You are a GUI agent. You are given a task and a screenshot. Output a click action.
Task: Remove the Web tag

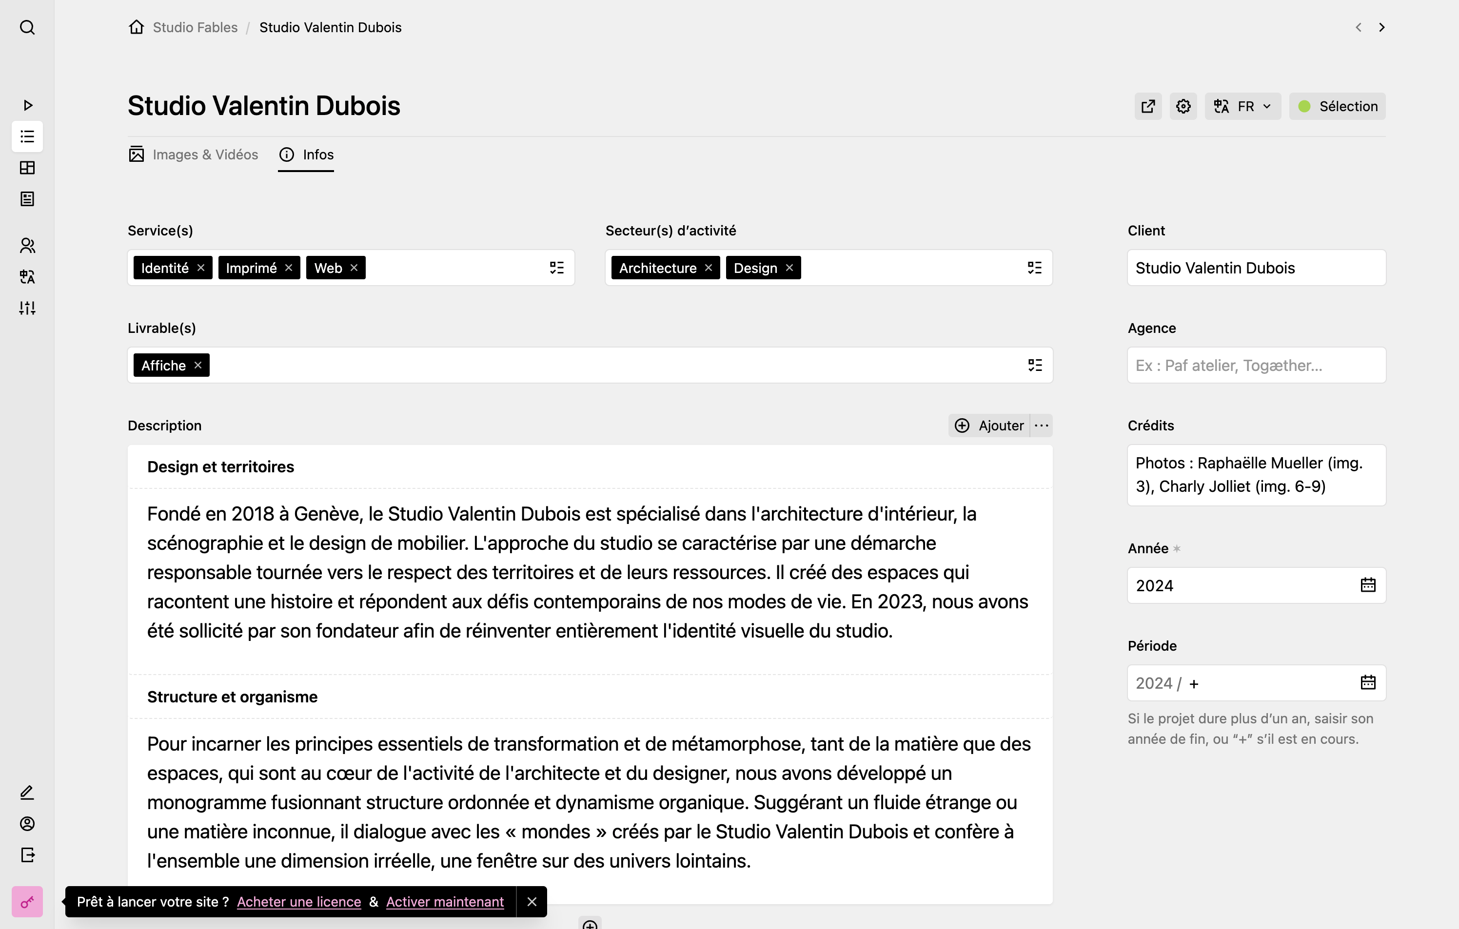coord(355,268)
